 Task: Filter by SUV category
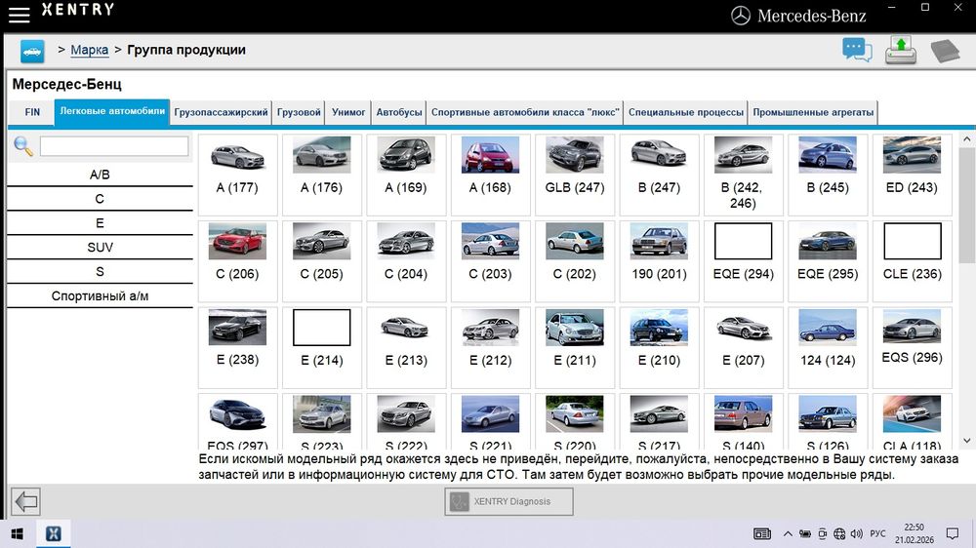point(100,248)
